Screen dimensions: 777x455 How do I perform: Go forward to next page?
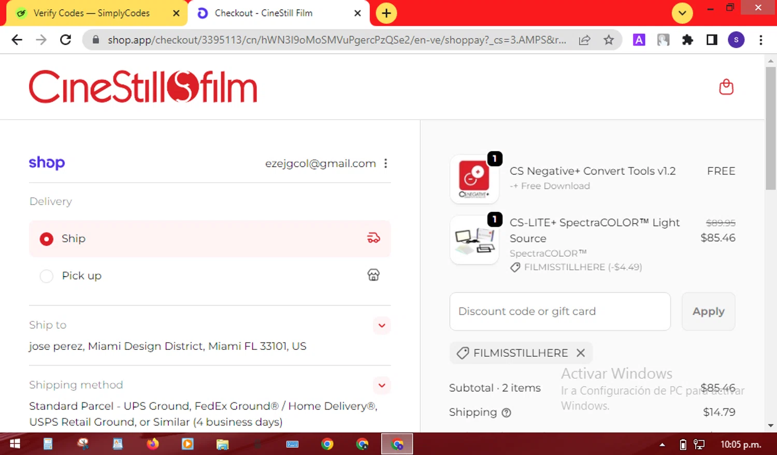click(41, 40)
